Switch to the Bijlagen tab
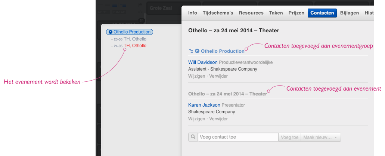The width and height of the screenshot is (385, 156). (350, 13)
